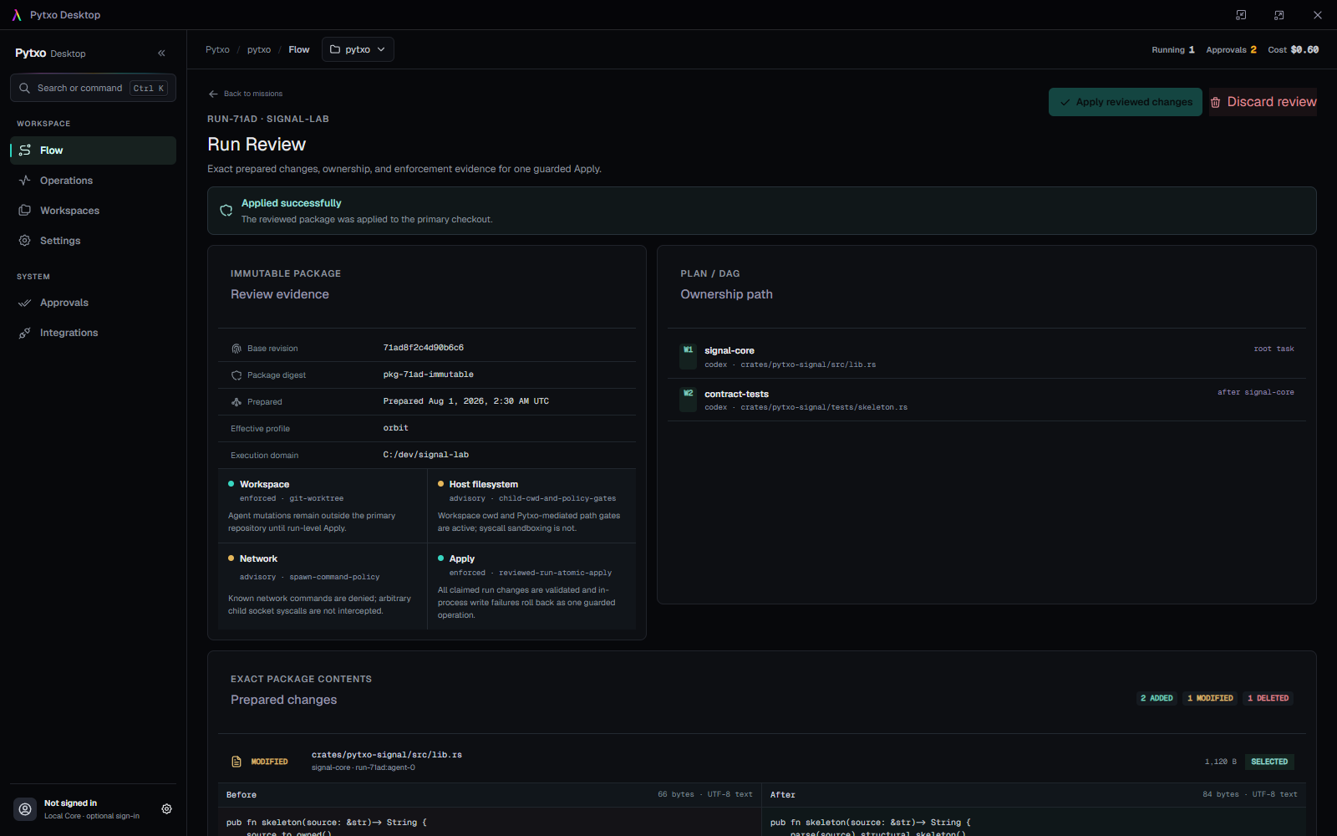The image size is (1337, 836).
Task: Click the Ctrl K shortcut badge
Action: pos(149,88)
